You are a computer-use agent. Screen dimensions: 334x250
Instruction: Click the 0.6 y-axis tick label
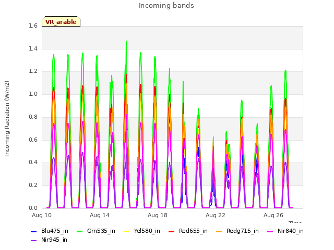(33, 140)
